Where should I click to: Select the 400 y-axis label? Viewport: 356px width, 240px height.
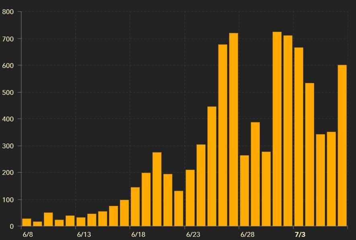(x=8, y=119)
